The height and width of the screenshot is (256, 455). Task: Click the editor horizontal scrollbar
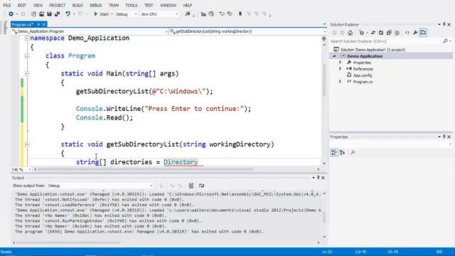click(145, 169)
